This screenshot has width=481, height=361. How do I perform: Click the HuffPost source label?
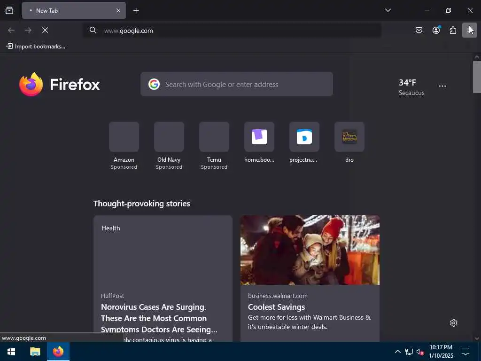pos(113,296)
